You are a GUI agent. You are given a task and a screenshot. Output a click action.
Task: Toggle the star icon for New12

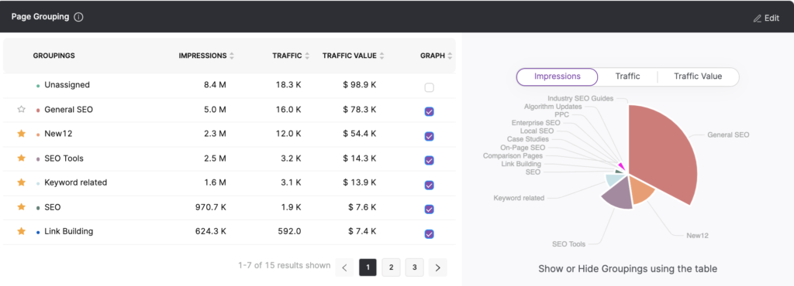(x=21, y=134)
